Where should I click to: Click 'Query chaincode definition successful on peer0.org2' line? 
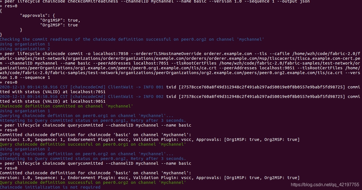click(x=93, y=182)
